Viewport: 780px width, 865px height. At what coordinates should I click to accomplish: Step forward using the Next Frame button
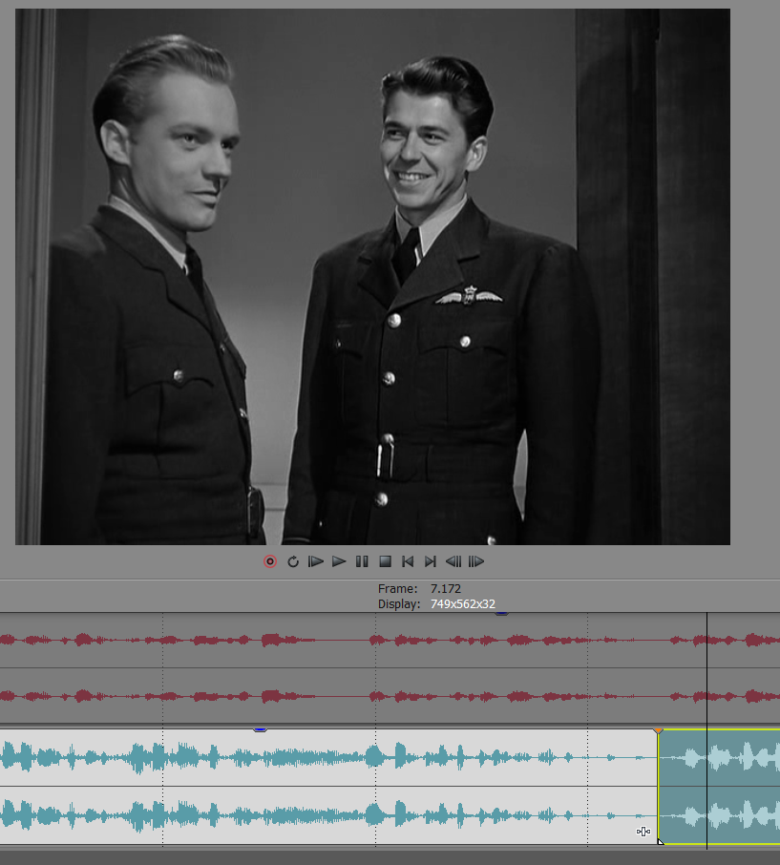point(476,561)
